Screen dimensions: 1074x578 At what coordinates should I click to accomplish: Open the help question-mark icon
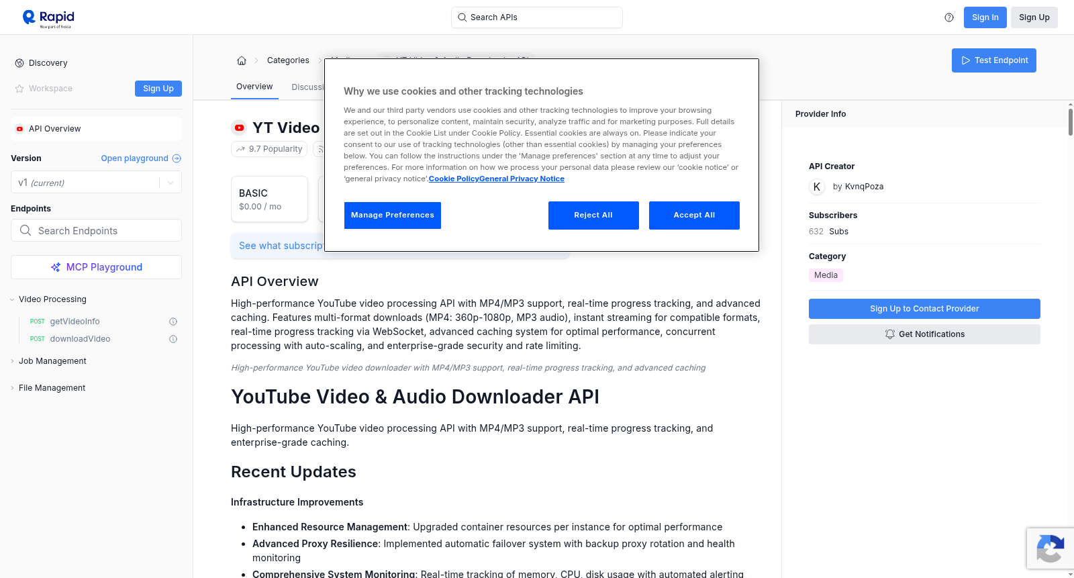pyautogui.click(x=949, y=17)
